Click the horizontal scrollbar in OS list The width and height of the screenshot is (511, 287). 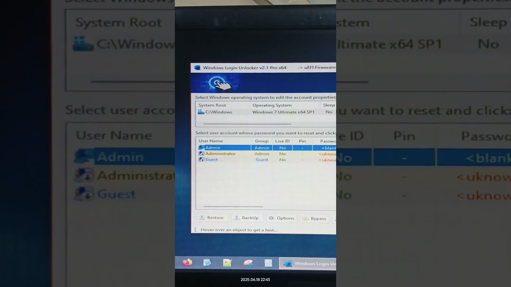tap(247, 124)
